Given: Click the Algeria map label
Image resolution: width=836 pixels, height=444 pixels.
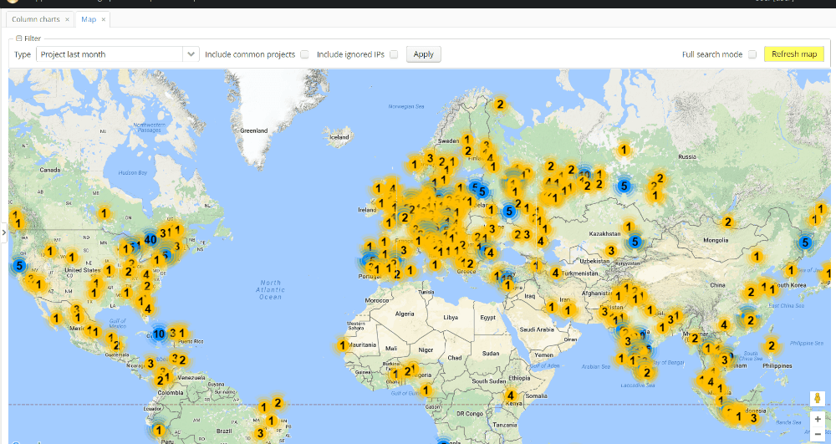Looking at the screenshot, I should pos(405,314).
